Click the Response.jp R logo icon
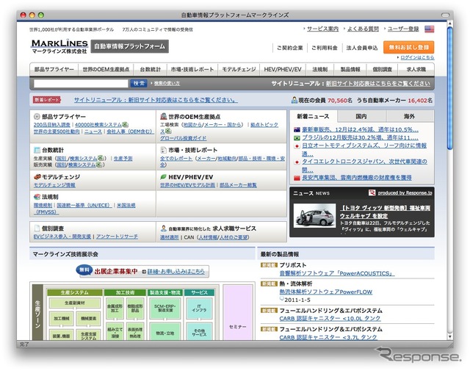Viewport: 470px width, 371px height. (372, 192)
